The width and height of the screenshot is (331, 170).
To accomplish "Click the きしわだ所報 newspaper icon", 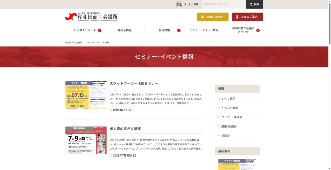I will [x=179, y=4].
